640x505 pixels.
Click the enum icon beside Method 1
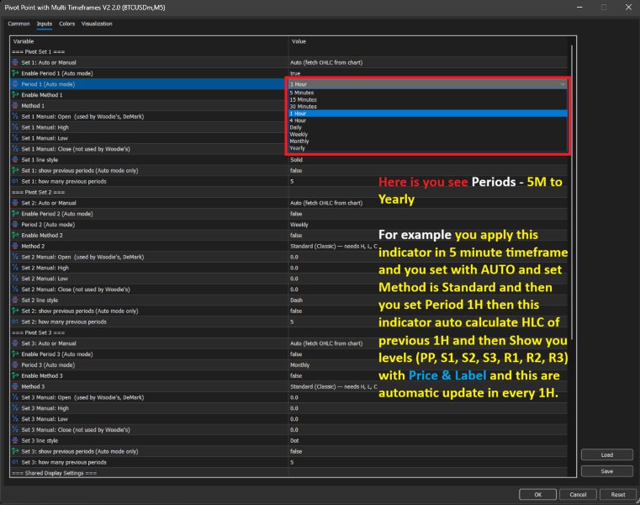point(15,105)
